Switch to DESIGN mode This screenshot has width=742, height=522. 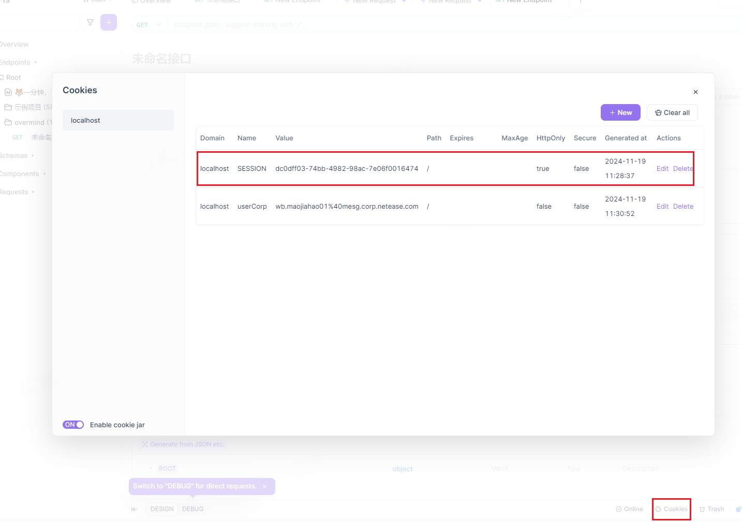pyautogui.click(x=162, y=509)
